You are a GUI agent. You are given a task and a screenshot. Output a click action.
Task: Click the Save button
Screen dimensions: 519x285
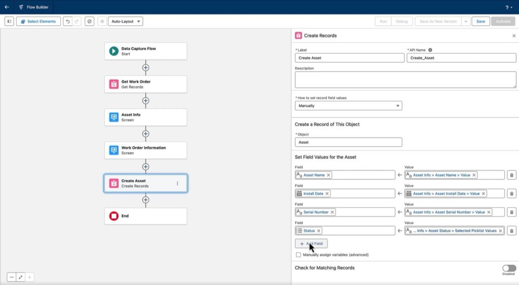pos(480,21)
